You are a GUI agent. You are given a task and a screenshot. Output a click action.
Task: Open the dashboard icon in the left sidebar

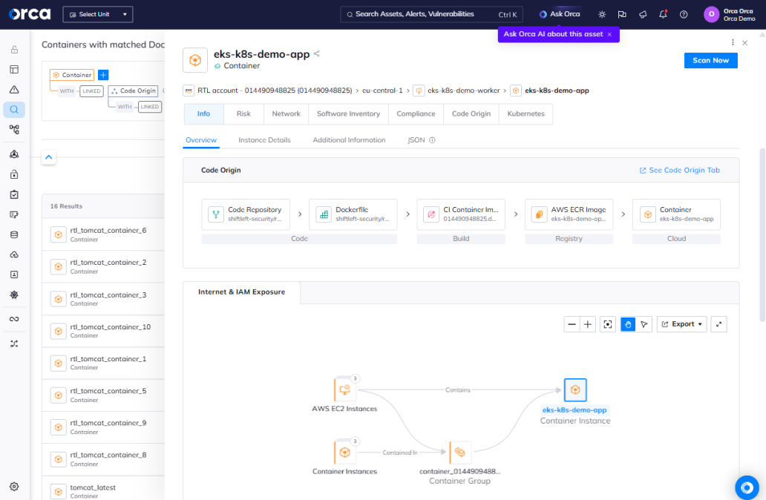pyautogui.click(x=15, y=68)
